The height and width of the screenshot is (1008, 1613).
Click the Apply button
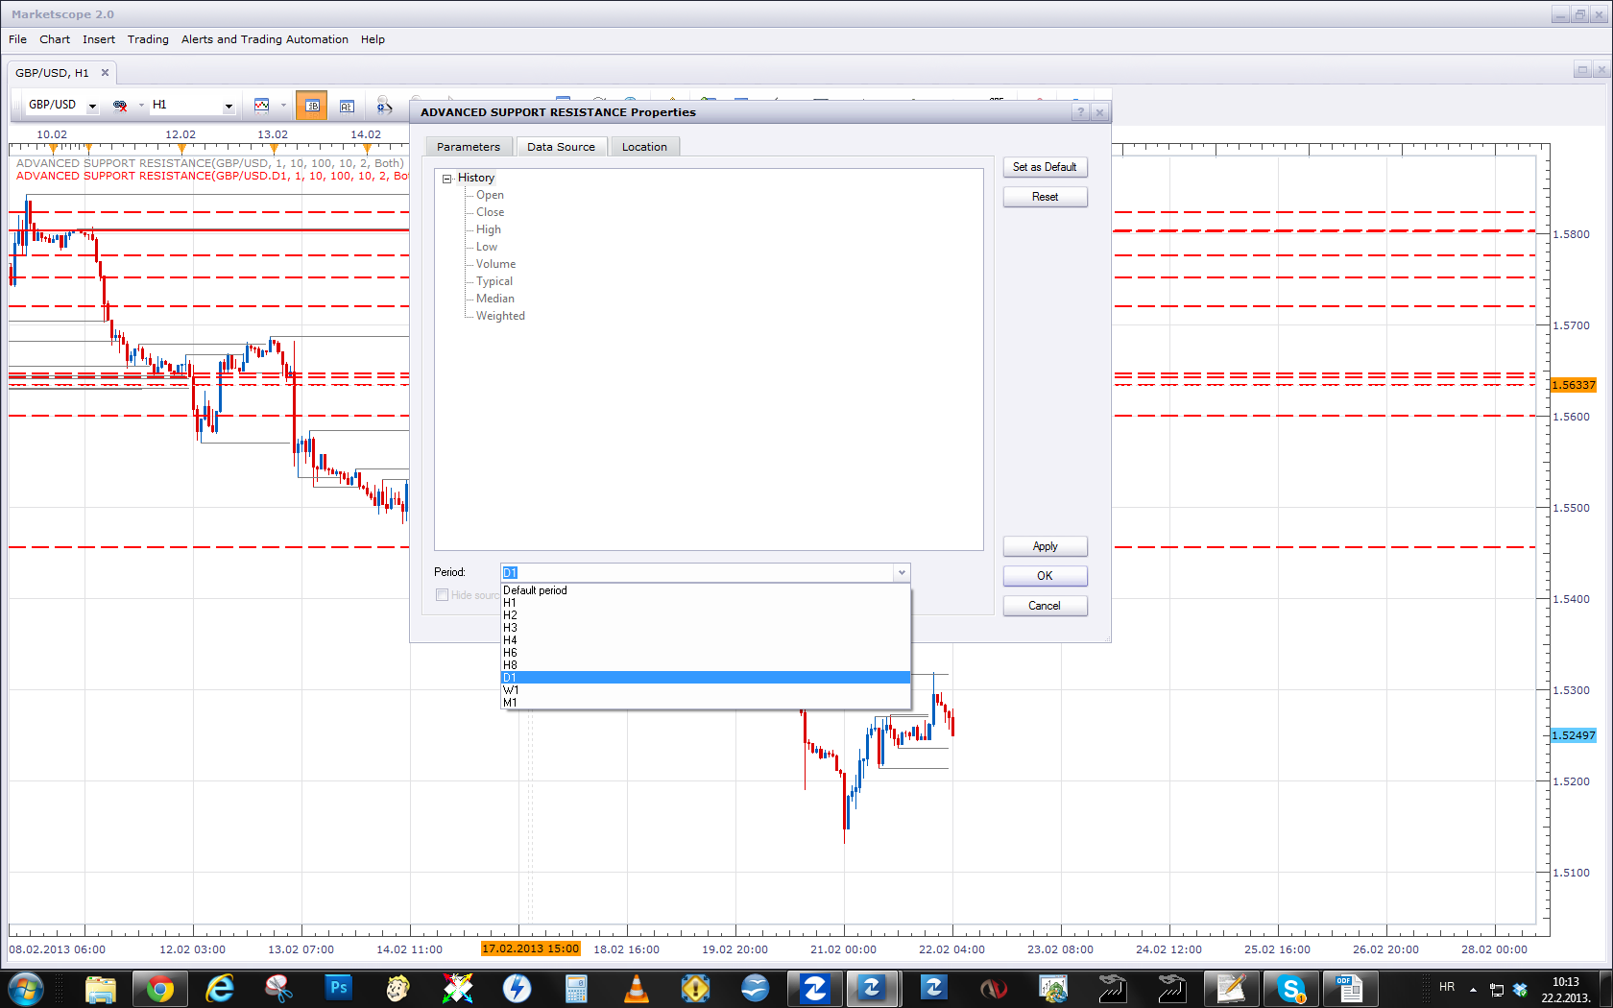point(1045,546)
